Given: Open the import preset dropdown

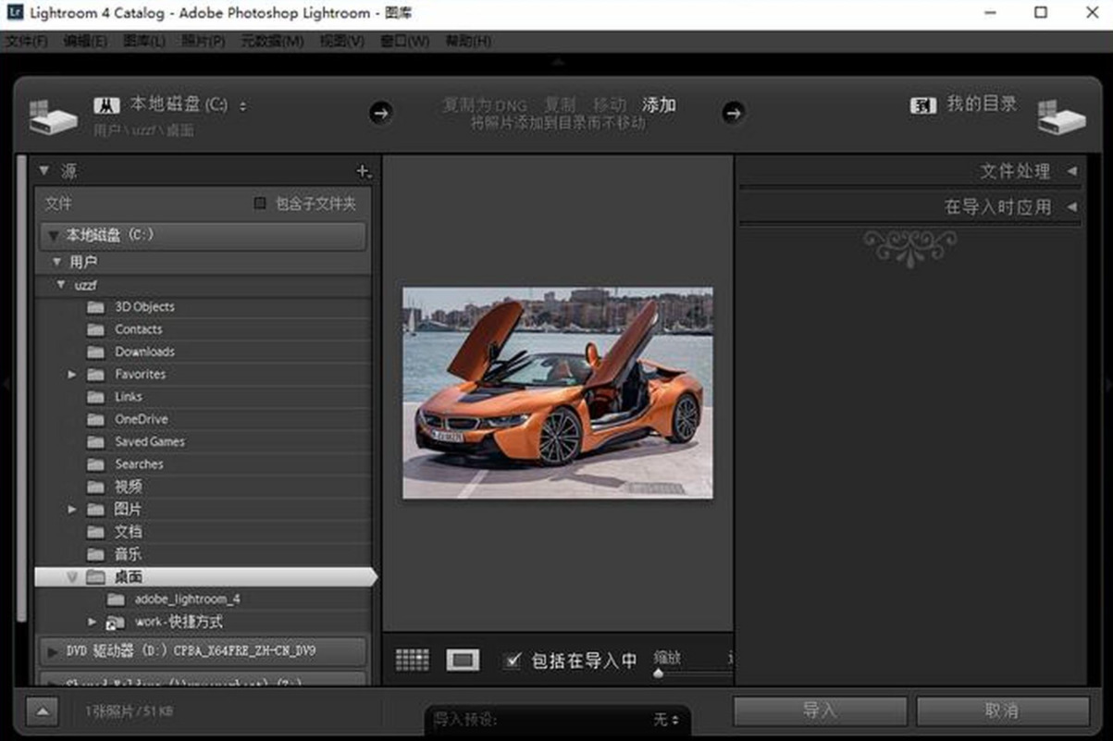Looking at the screenshot, I should (x=666, y=719).
